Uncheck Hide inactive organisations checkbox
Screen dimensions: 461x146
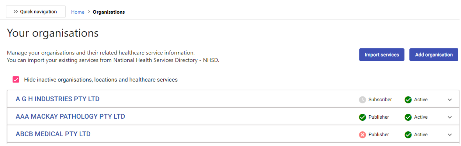(16, 79)
